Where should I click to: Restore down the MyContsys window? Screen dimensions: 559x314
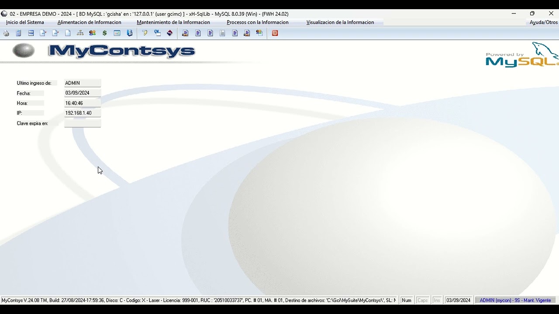pos(532,14)
